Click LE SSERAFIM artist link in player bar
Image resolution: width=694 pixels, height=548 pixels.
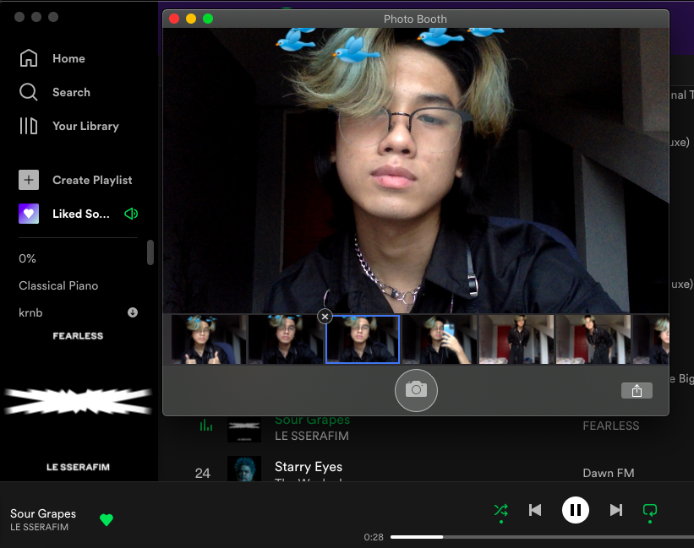click(40, 527)
